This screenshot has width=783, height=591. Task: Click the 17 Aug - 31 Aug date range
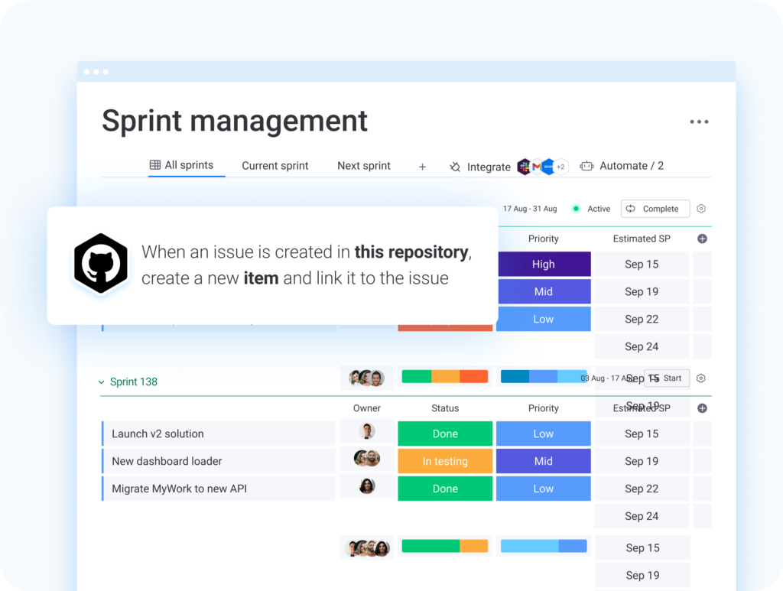[530, 209]
